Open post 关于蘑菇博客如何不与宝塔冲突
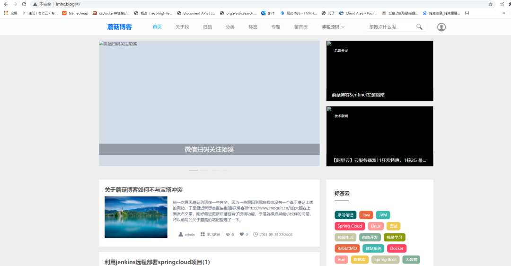Image resolution: width=511 pixels, height=266 pixels. pyautogui.click(x=143, y=190)
